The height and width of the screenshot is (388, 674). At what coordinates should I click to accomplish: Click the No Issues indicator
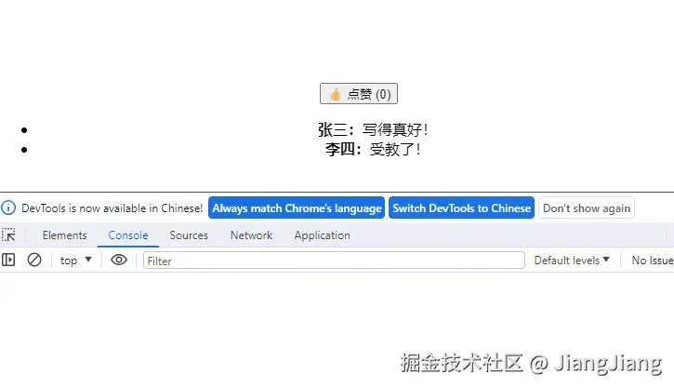point(652,261)
